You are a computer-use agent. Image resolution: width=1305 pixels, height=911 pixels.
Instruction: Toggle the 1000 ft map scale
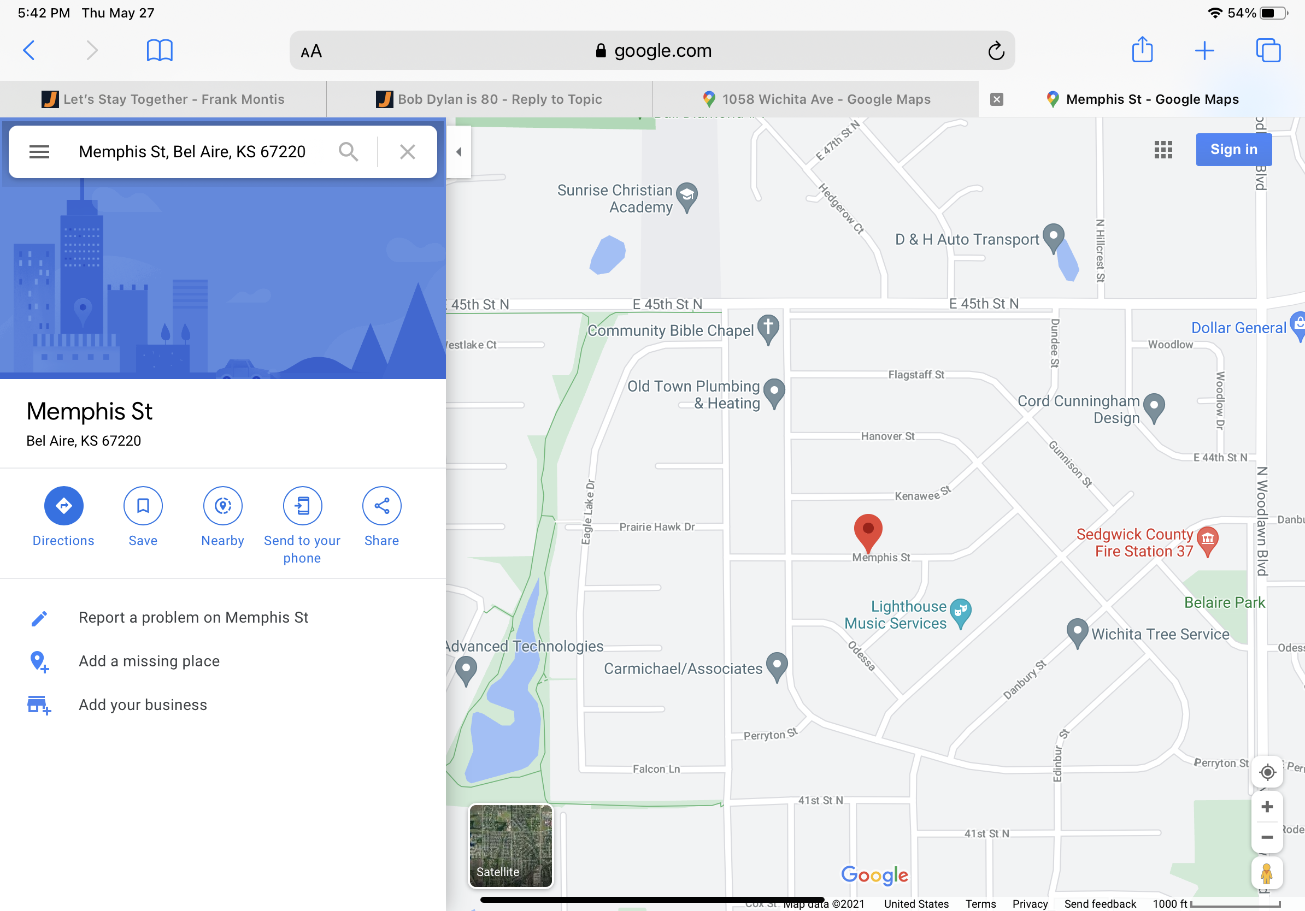(x=1216, y=903)
